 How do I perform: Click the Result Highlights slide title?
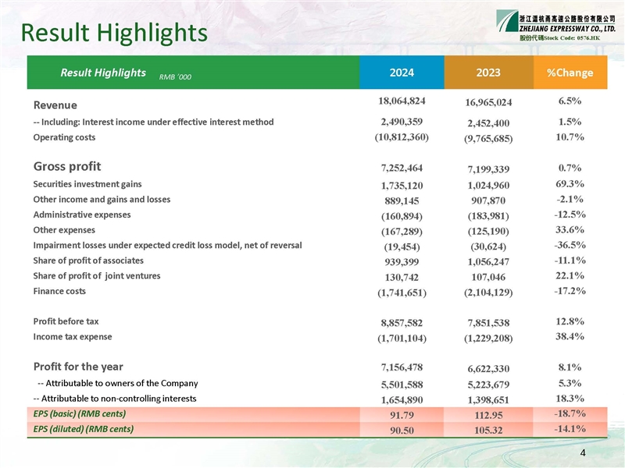point(114,32)
